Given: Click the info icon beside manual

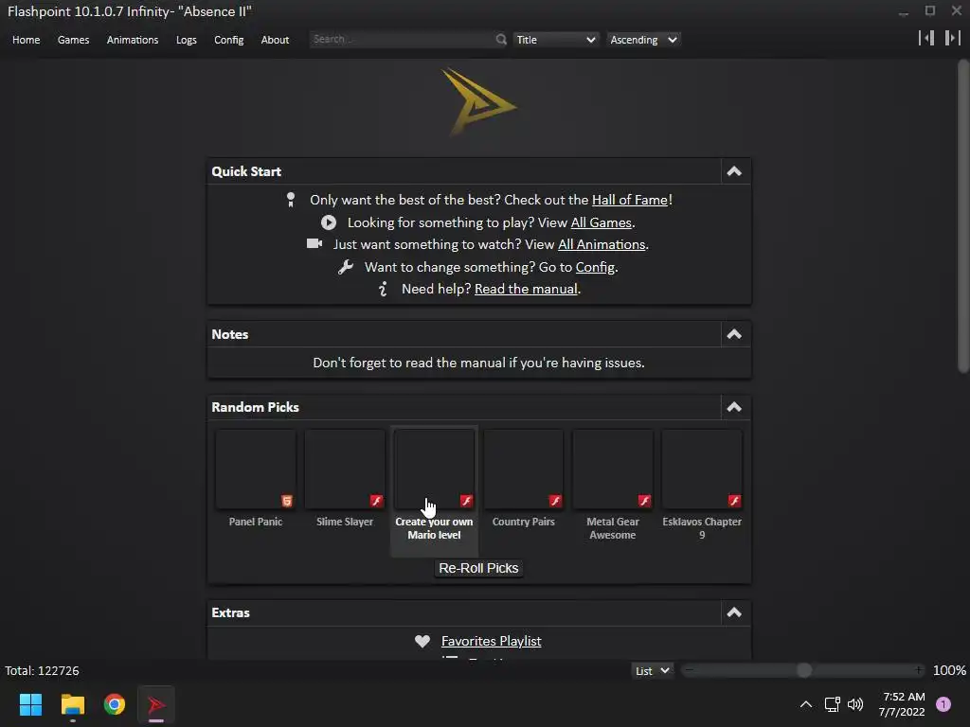Looking at the screenshot, I should [x=383, y=289].
